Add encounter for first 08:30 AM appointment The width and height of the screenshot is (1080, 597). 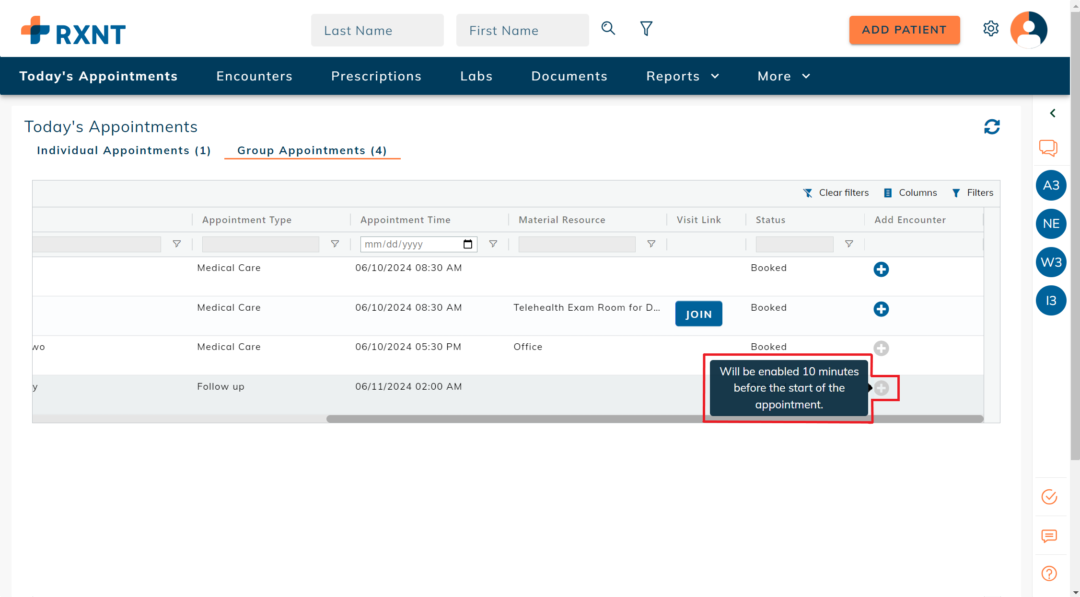click(881, 270)
